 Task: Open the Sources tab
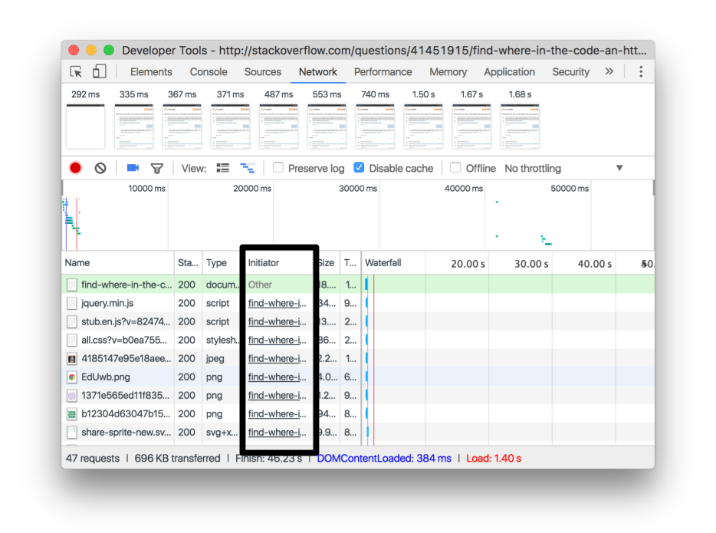pyautogui.click(x=263, y=72)
